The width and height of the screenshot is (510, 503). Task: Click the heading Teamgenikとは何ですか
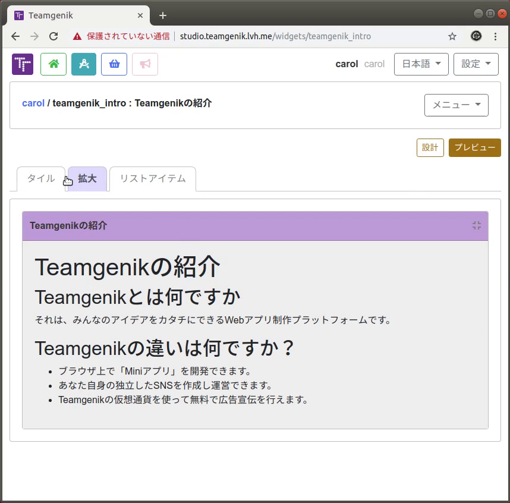(137, 297)
